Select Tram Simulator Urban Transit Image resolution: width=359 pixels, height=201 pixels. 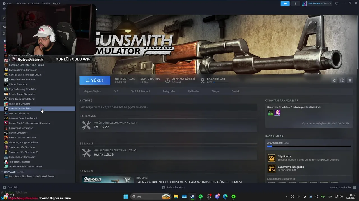click(x=25, y=167)
